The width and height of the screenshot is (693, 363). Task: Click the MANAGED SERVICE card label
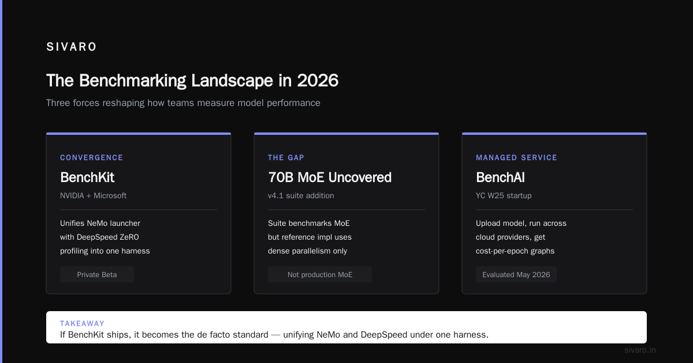click(x=516, y=157)
